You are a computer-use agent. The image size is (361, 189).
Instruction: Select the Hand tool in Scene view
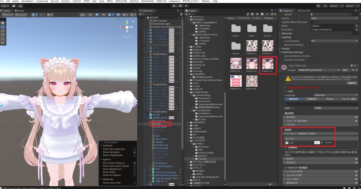pos(3,23)
